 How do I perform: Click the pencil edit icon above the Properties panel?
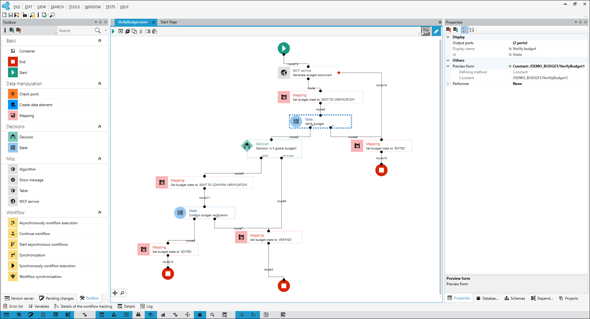click(436, 31)
